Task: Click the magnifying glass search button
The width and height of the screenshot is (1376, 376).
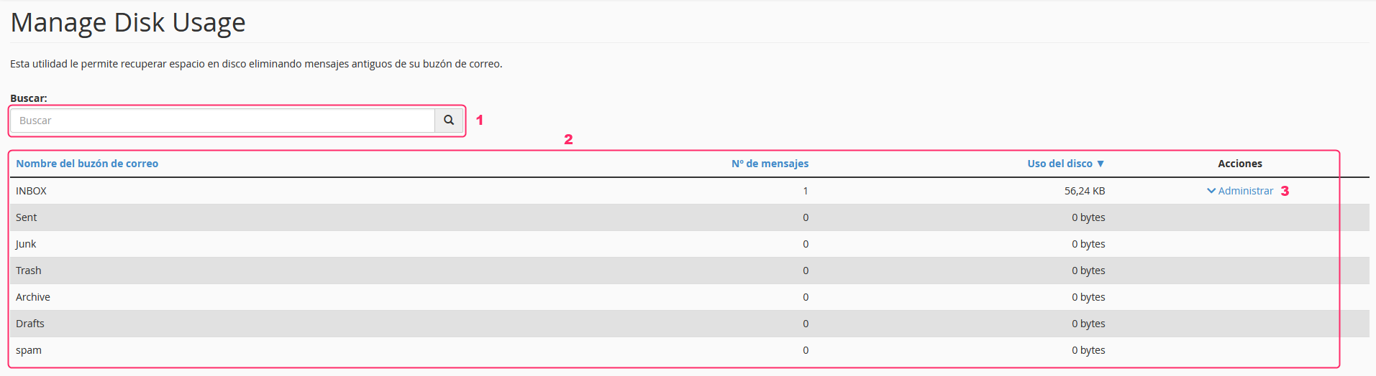Action: click(x=449, y=121)
